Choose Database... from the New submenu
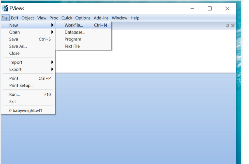This screenshot has height=164, width=249. pos(83,32)
